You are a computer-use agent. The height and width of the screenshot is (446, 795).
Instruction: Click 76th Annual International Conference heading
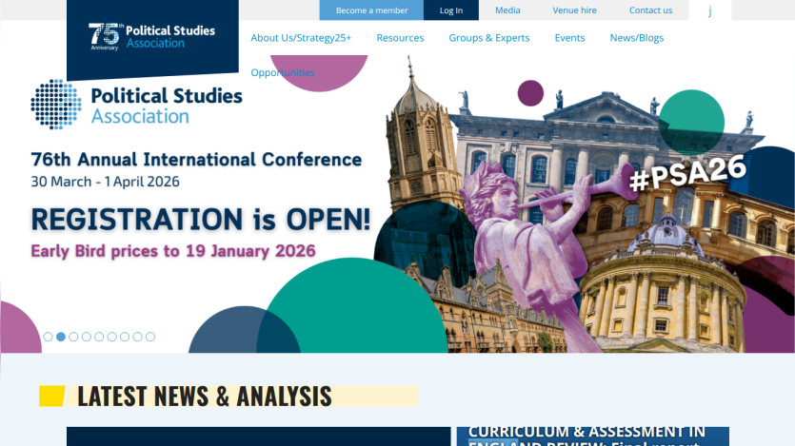[196, 160]
